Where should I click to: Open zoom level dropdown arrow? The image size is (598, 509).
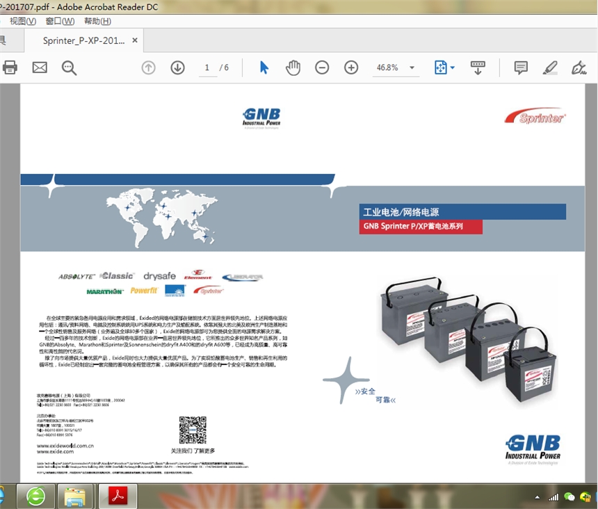point(412,68)
